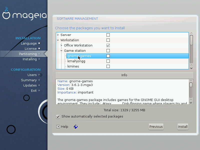Click the Info panel scroll up arrow
The height and width of the screenshot is (150, 200).
(x=191, y=81)
